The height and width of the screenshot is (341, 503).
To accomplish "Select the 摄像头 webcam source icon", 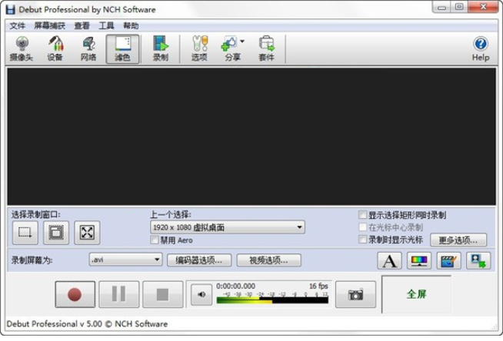I will point(23,48).
